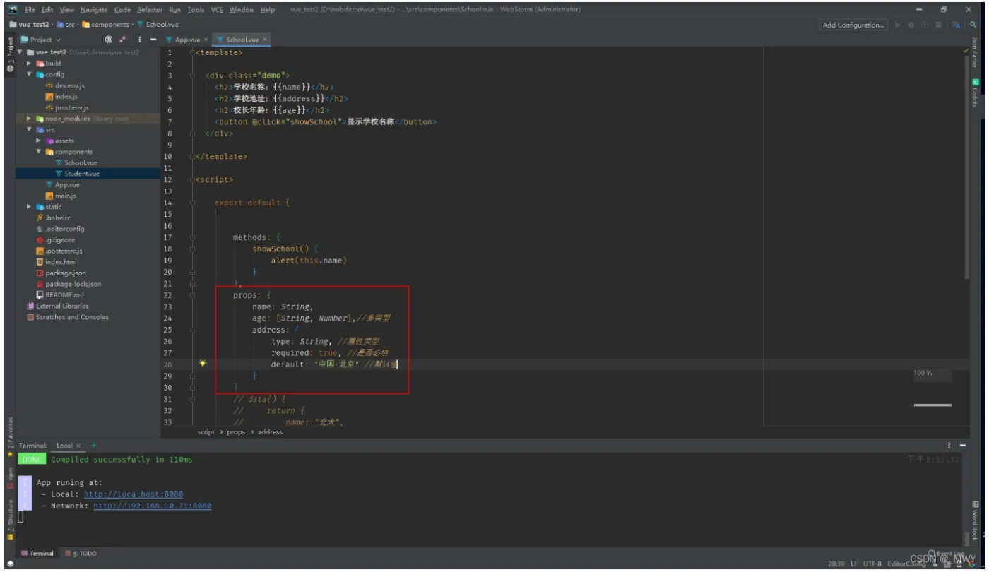Close the School.vue editor tab
The image size is (989, 572).
click(x=265, y=40)
